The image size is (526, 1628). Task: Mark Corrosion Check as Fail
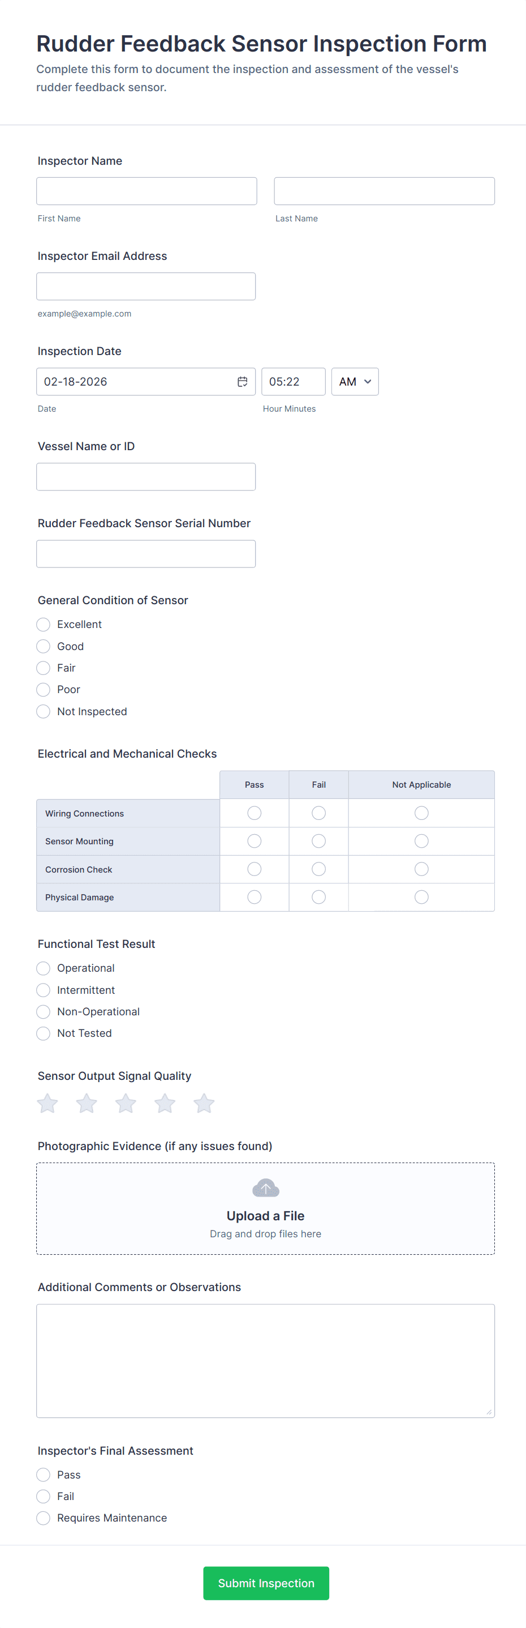319,869
